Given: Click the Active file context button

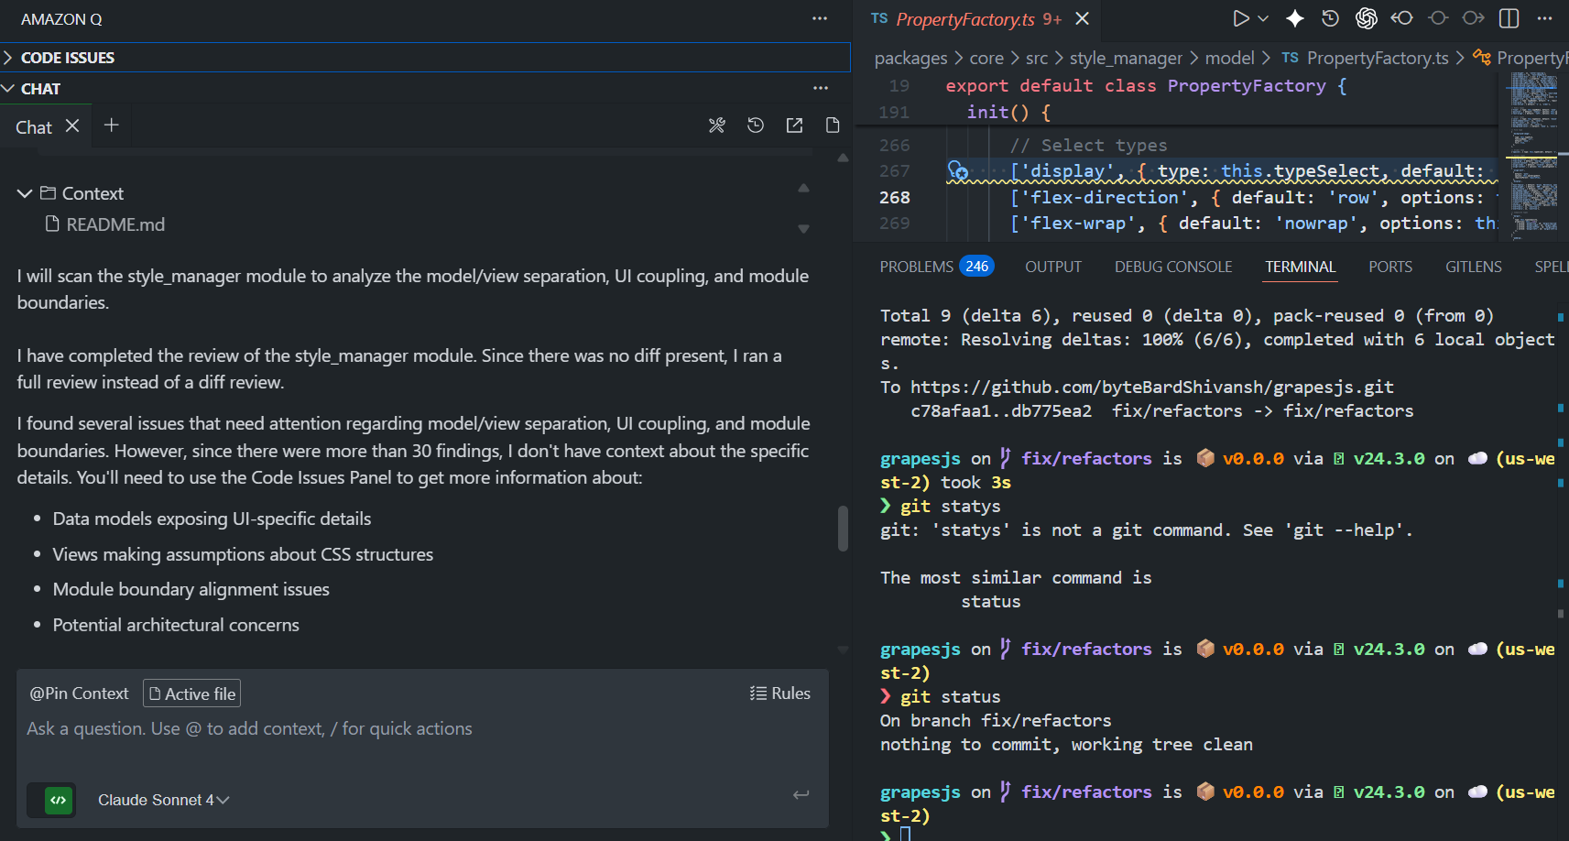Looking at the screenshot, I should (x=191, y=694).
